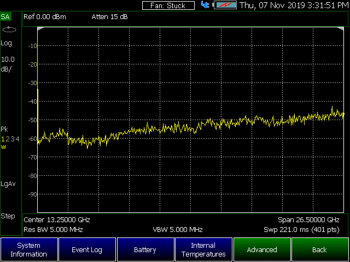The height and width of the screenshot is (262, 350).
Task: Click the Ref 0.00 dBm value
Action: click(x=45, y=17)
